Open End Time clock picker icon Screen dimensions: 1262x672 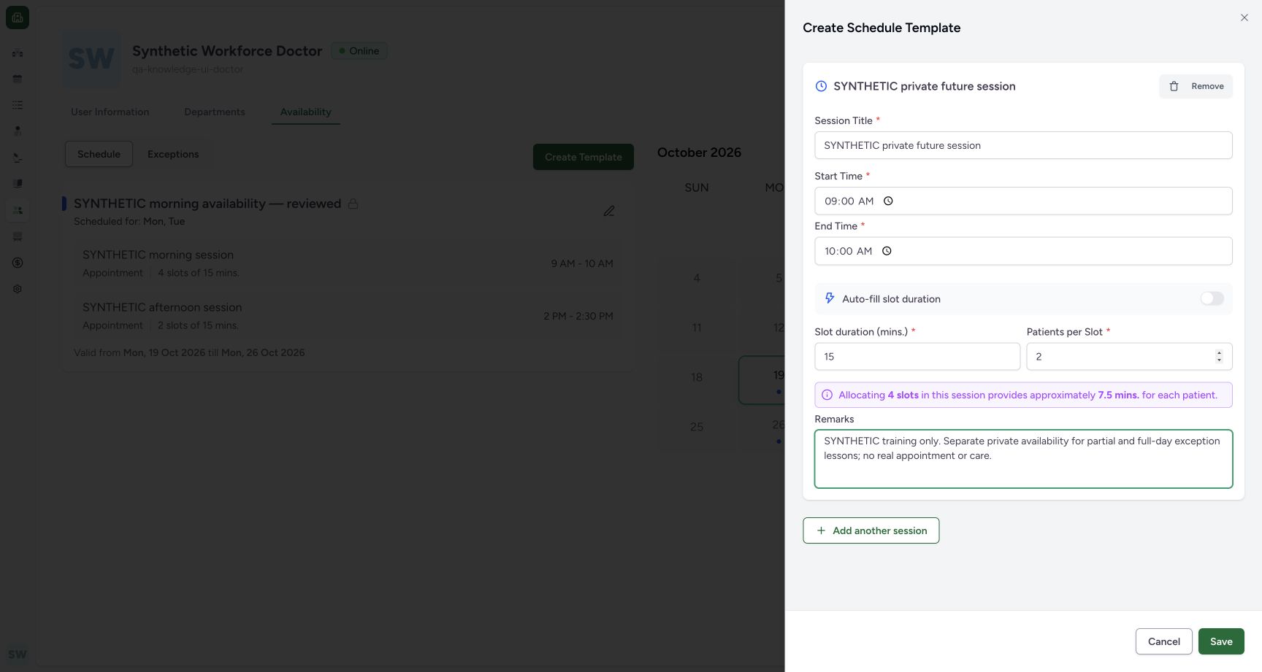click(887, 251)
